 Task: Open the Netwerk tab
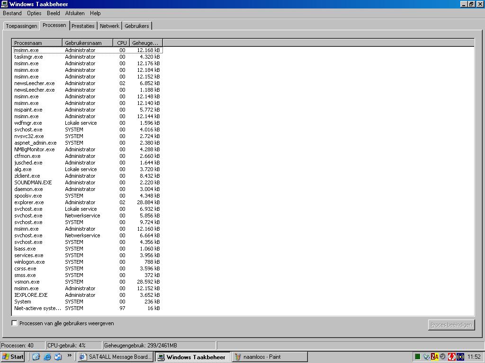[109, 26]
